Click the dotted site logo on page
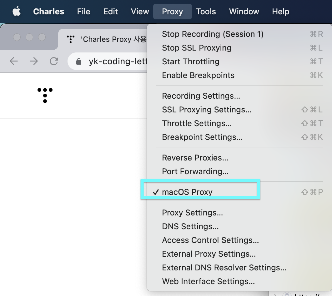Image resolution: width=332 pixels, height=296 pixels. 45,96
